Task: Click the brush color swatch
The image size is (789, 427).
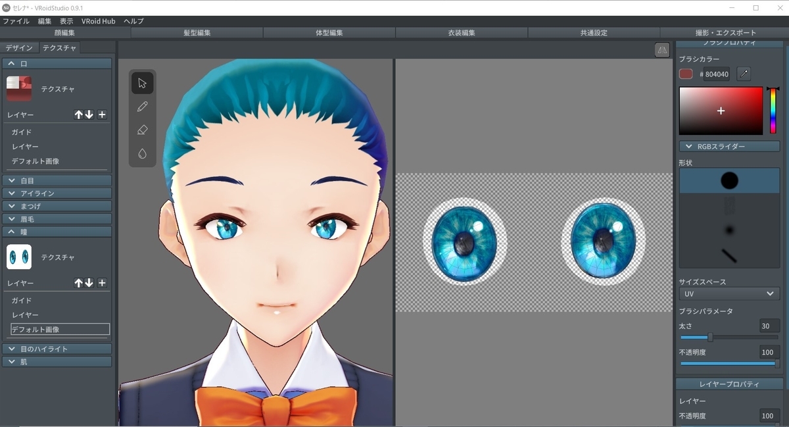Action: point(686,74)
